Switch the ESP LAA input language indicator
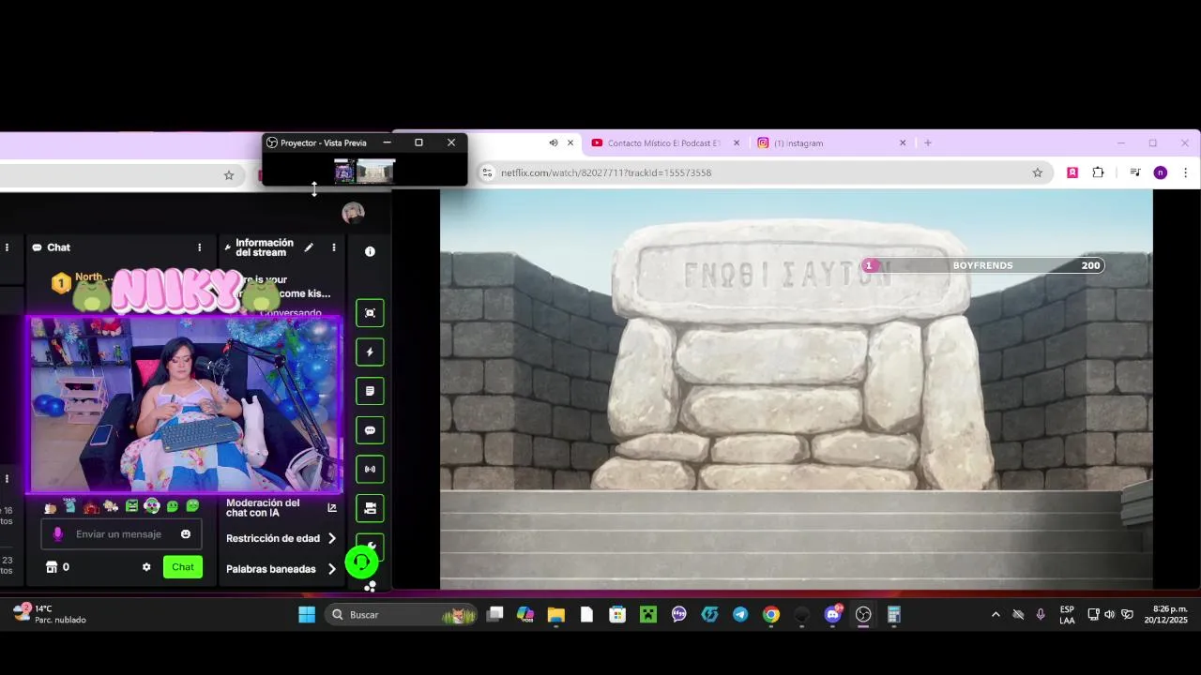This screenshot has width=1201, height=675. 1067,615
